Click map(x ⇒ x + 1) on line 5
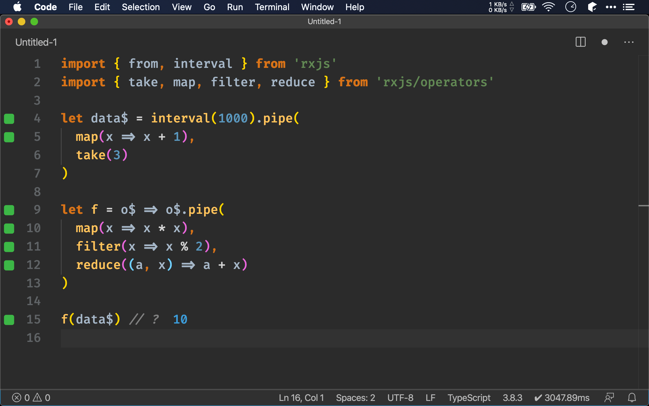Viewport: 649px width, 406px height. [x=132, y=137]
